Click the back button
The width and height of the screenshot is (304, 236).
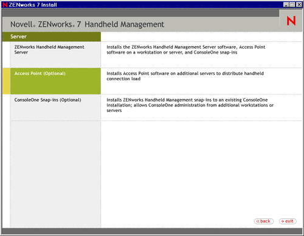(264, 221)
